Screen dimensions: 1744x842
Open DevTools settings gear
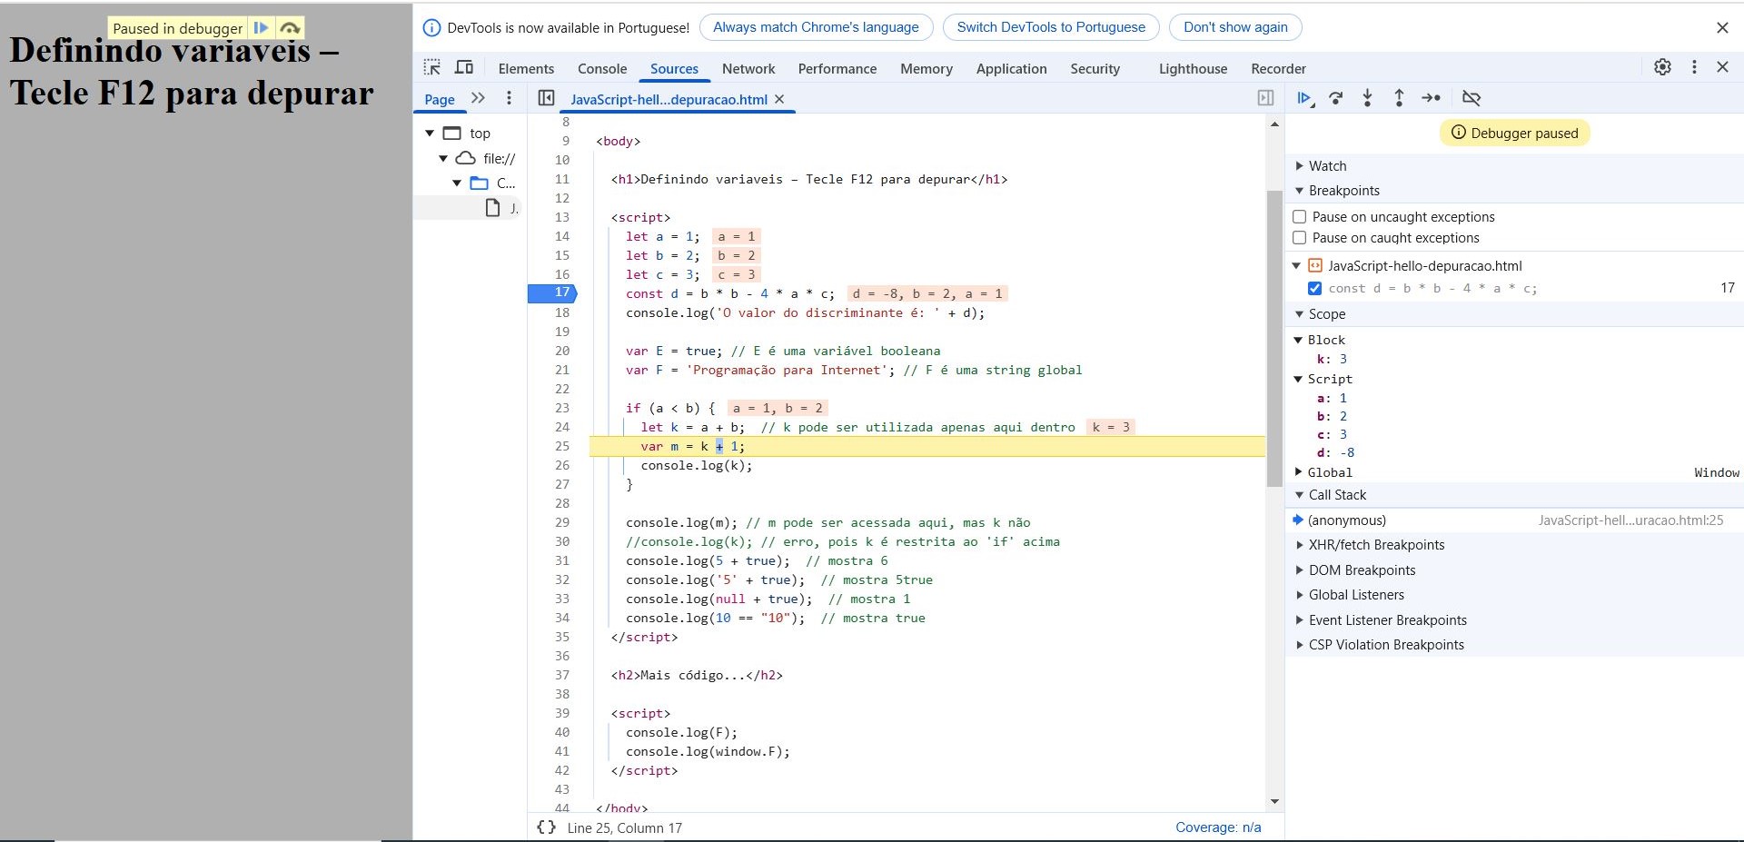pos(1662,67)
